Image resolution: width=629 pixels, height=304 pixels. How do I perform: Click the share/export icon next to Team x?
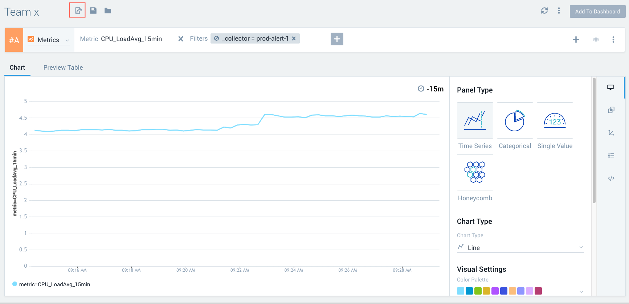tap(78, 11)
